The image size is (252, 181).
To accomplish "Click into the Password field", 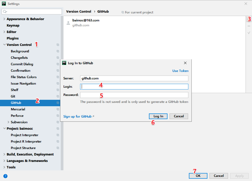I will pyautogui.click(x=134, y=95).
